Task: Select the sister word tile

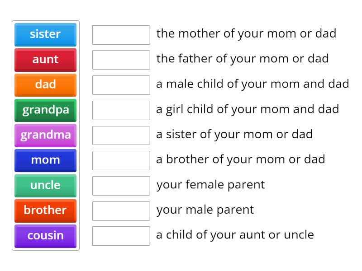Action: click(45, 34)
